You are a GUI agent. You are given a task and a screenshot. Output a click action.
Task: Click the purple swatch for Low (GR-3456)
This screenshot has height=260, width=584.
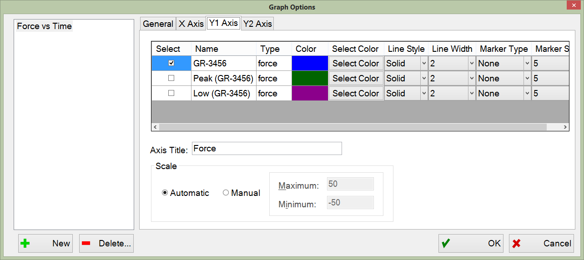click(310, 93)
